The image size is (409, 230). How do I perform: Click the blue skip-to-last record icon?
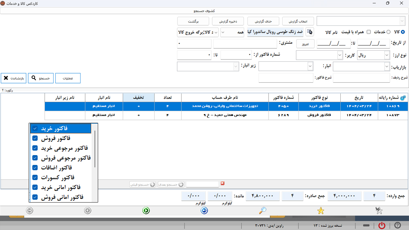click(x=204, y=211)
